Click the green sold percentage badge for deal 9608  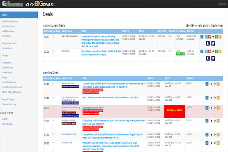click(x=180, y=54)
